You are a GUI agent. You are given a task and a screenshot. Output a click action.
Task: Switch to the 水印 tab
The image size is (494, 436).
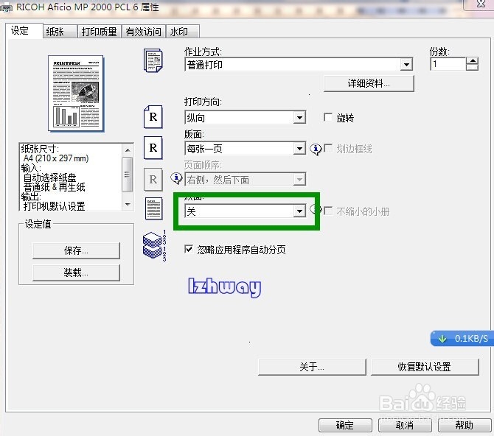[x=183, y=32]
